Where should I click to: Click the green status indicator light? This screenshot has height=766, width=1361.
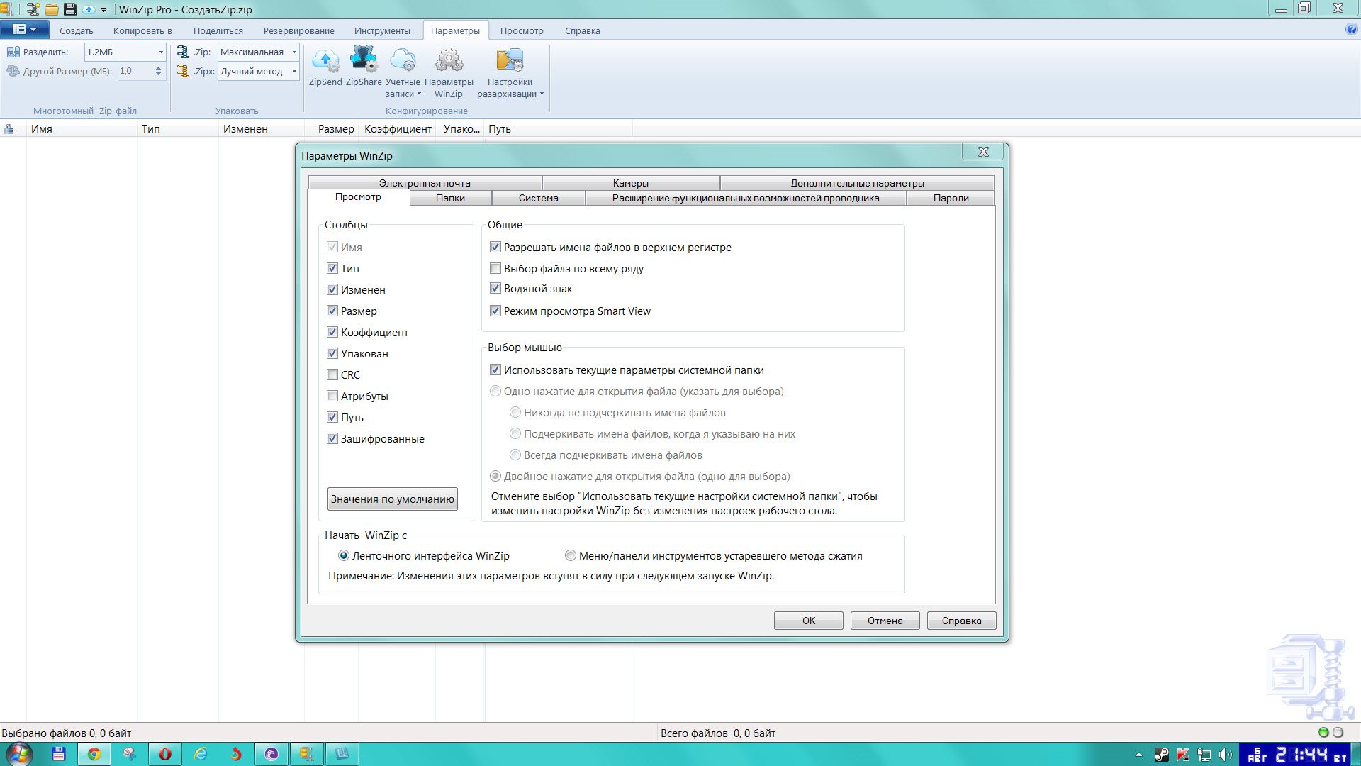pyautogui.click(x=1323, y=733)
